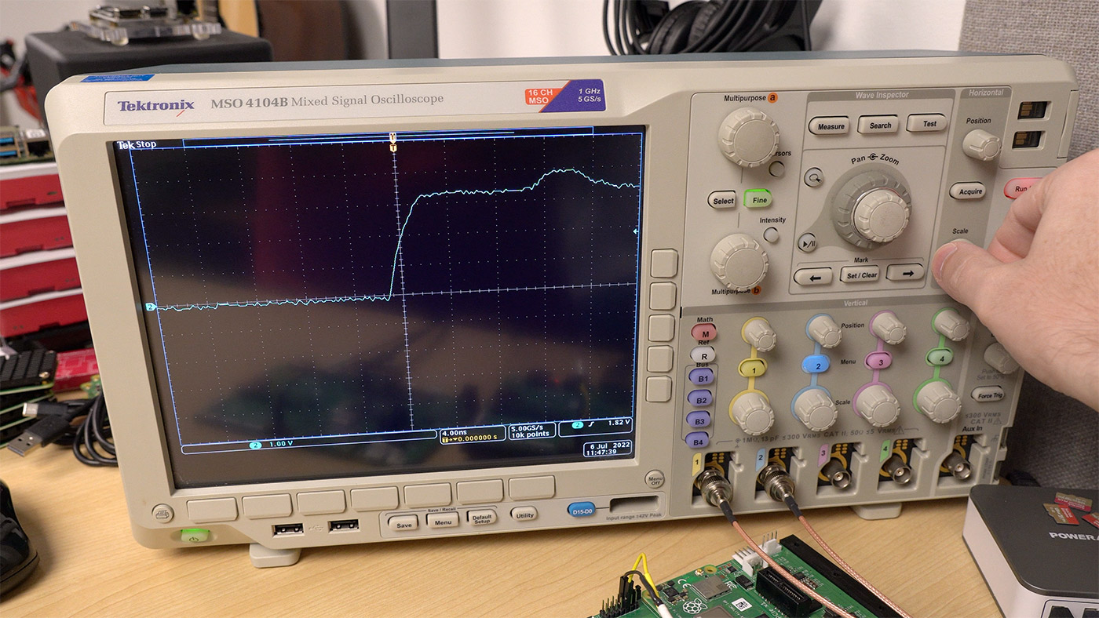The width and height of the screenshot is (1099, 618).
Task: Grab the blue channel 2 Scale knob
Action: point(814,408)
